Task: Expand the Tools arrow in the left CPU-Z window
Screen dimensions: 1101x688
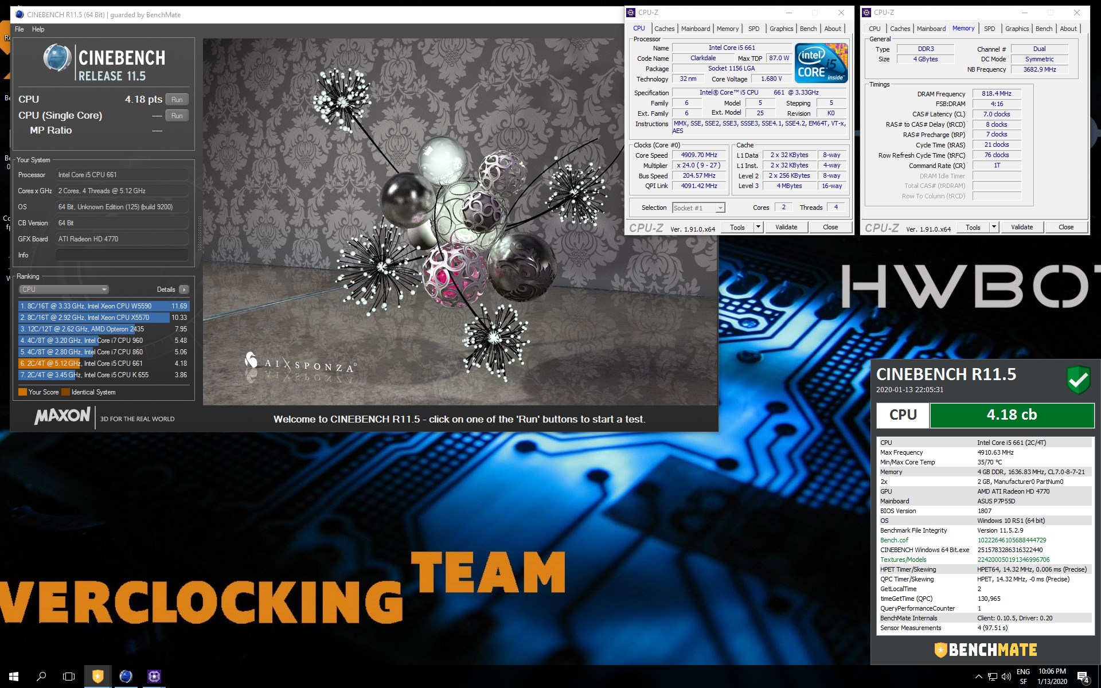Action: (x=758, y=227)
